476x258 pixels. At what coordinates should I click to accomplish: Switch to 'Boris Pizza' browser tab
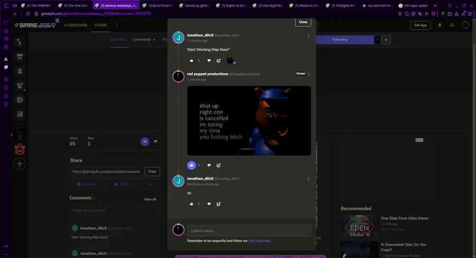[x=158, y=5]
